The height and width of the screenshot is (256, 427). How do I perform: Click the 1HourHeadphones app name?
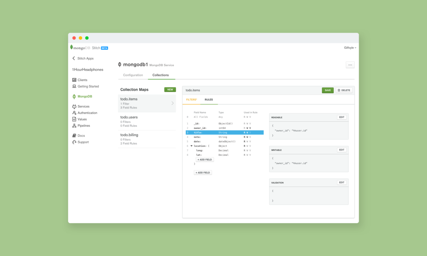pos(88,70)
